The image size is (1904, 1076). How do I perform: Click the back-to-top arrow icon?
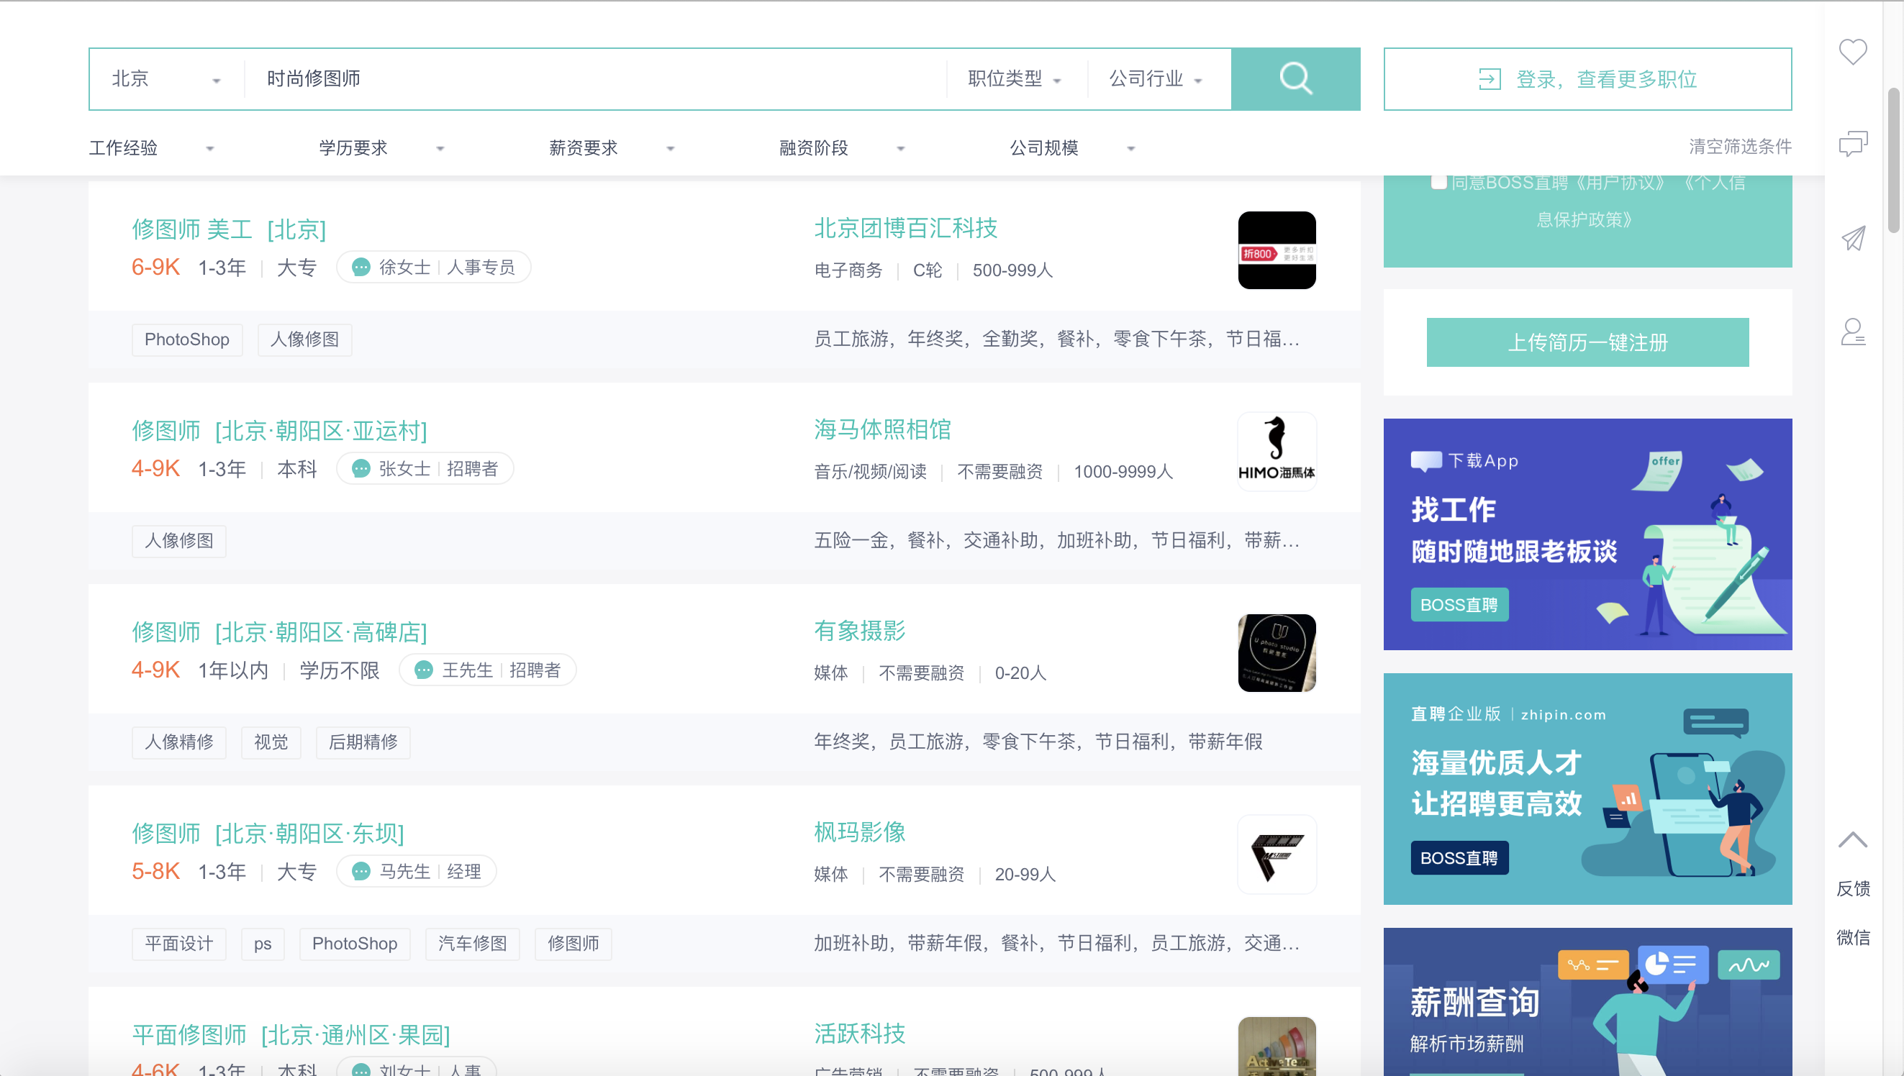(x=1852, y=839)
